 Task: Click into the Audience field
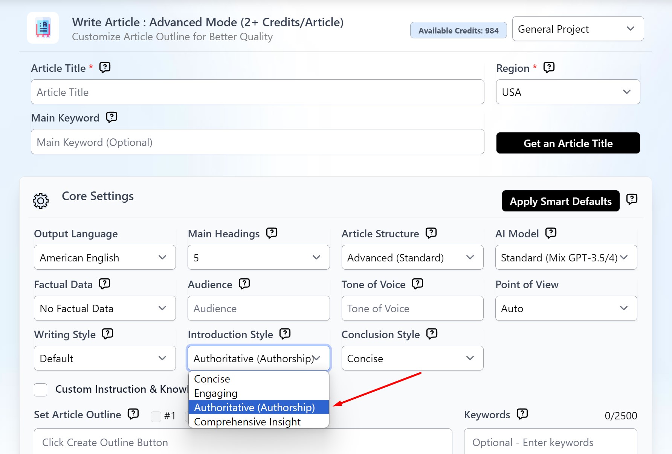point(258,308)
